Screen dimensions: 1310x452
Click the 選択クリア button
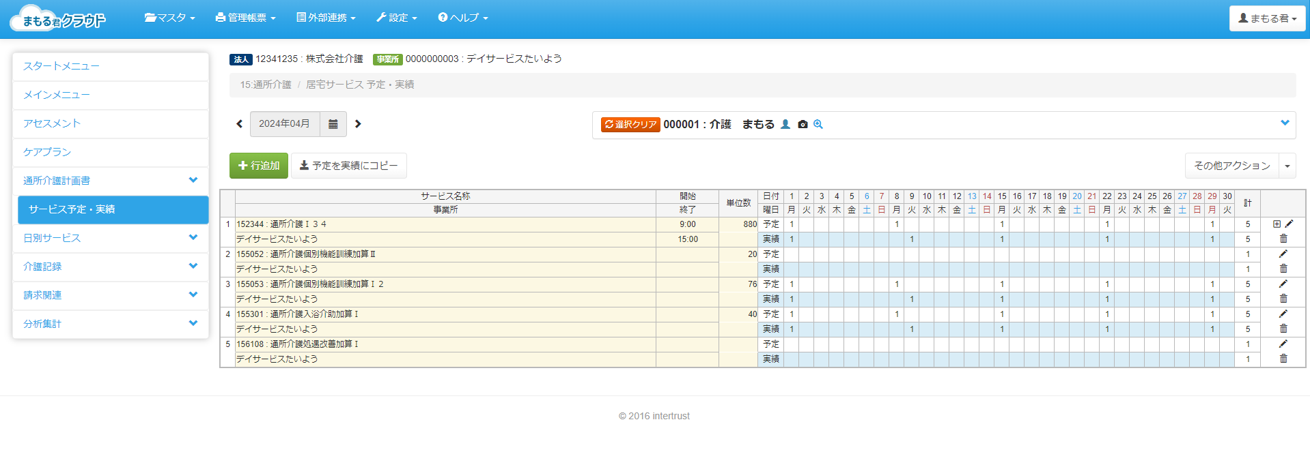[x=630, y=124]
